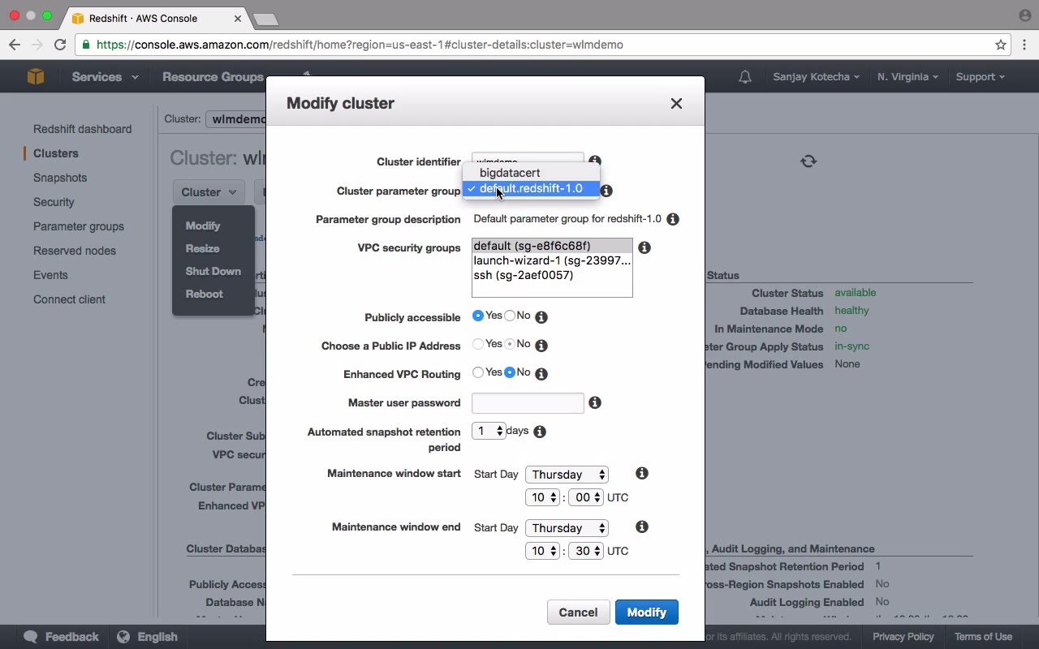The width and height of the screenshot is (1039, 649).
Task: Open Maintenance window start hour dropdown
Action: pos(543,497)
